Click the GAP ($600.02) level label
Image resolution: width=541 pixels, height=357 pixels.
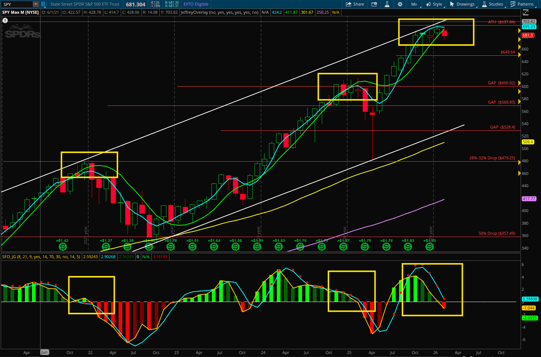tap(501, 83)
